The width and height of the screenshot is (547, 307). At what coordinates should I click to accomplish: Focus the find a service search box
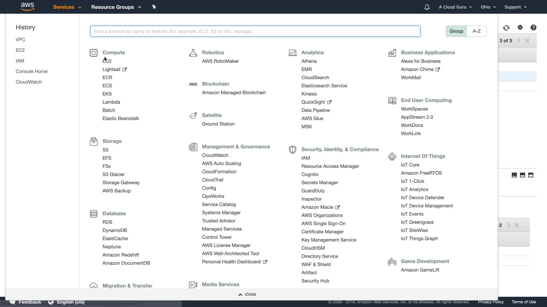coord(255,31)
